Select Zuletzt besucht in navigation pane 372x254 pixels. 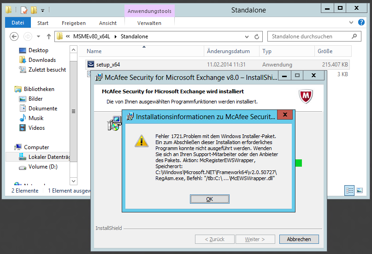point(47,70)
